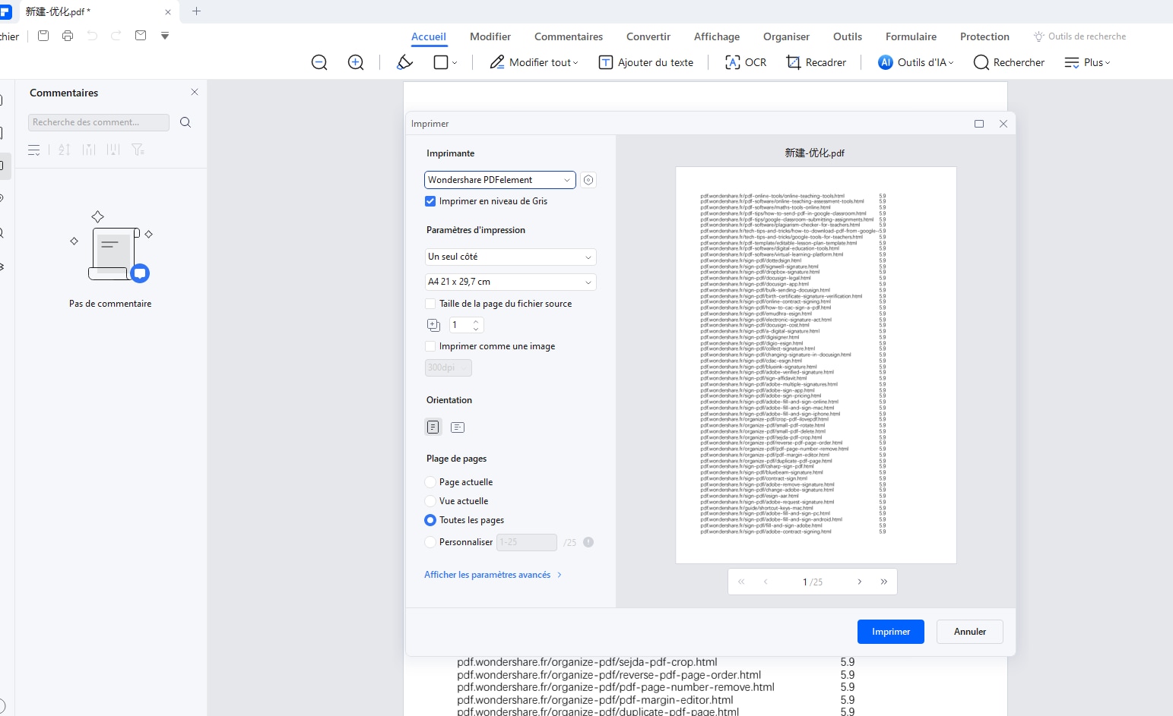Click the sort comments A-Z icon
1173x716 pixels.
(x=64, y=150)
